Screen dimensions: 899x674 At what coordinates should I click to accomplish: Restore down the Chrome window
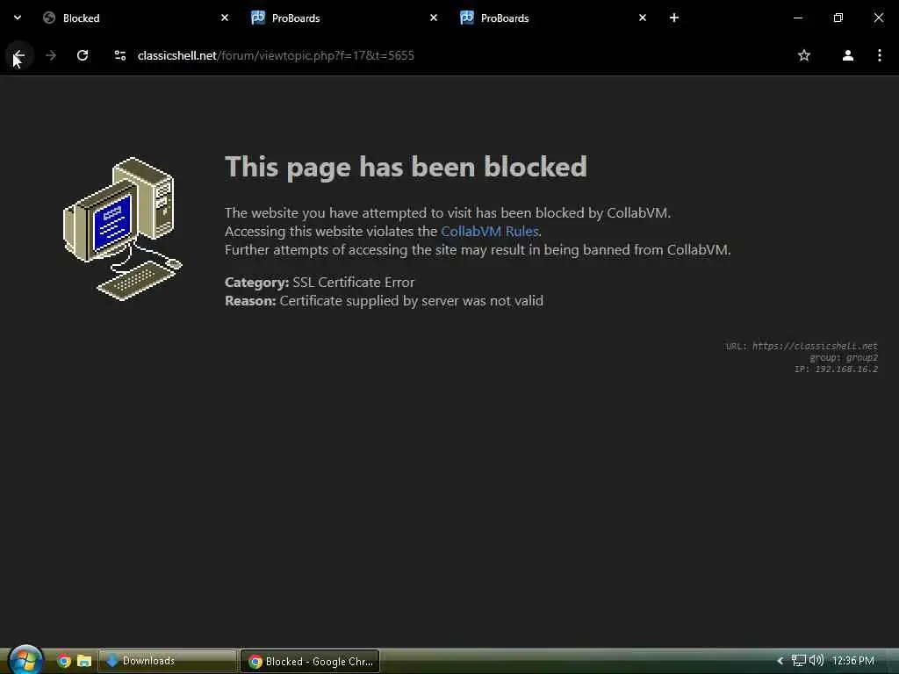pyautogui.click(x=838, y=18)
